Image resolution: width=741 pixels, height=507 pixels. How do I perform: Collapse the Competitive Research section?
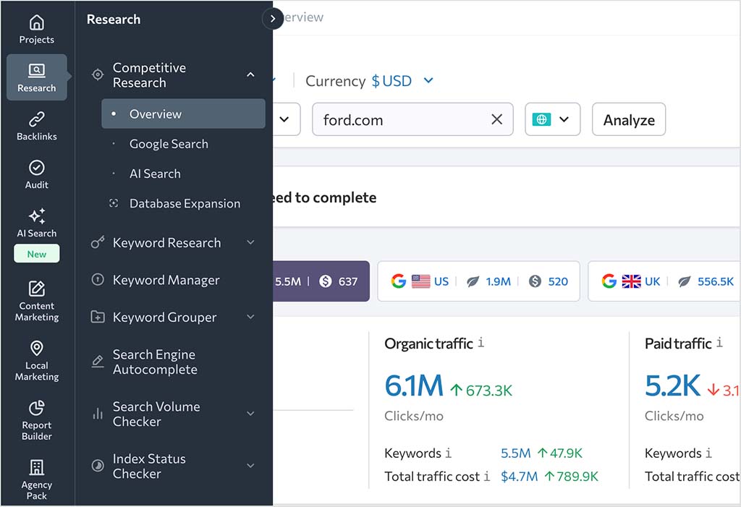pyautogui.click(x=250, y=74)
